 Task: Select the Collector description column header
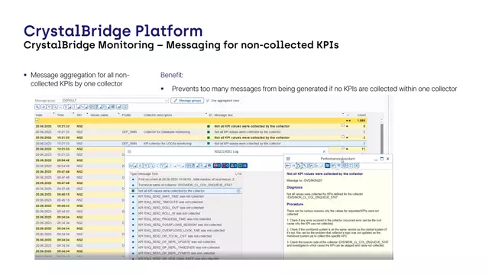pos(158,115)
